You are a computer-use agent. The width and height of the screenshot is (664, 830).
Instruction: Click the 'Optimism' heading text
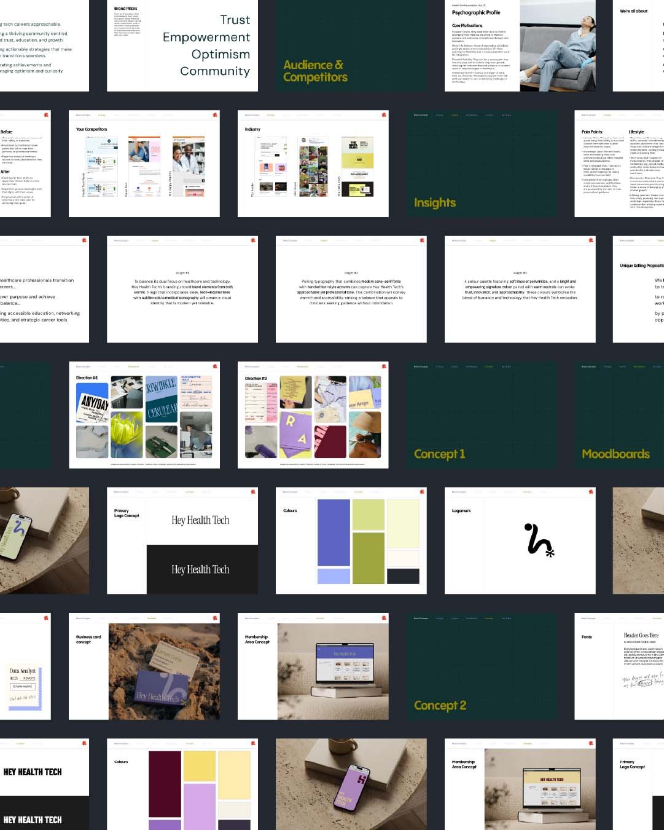(221, 55)
